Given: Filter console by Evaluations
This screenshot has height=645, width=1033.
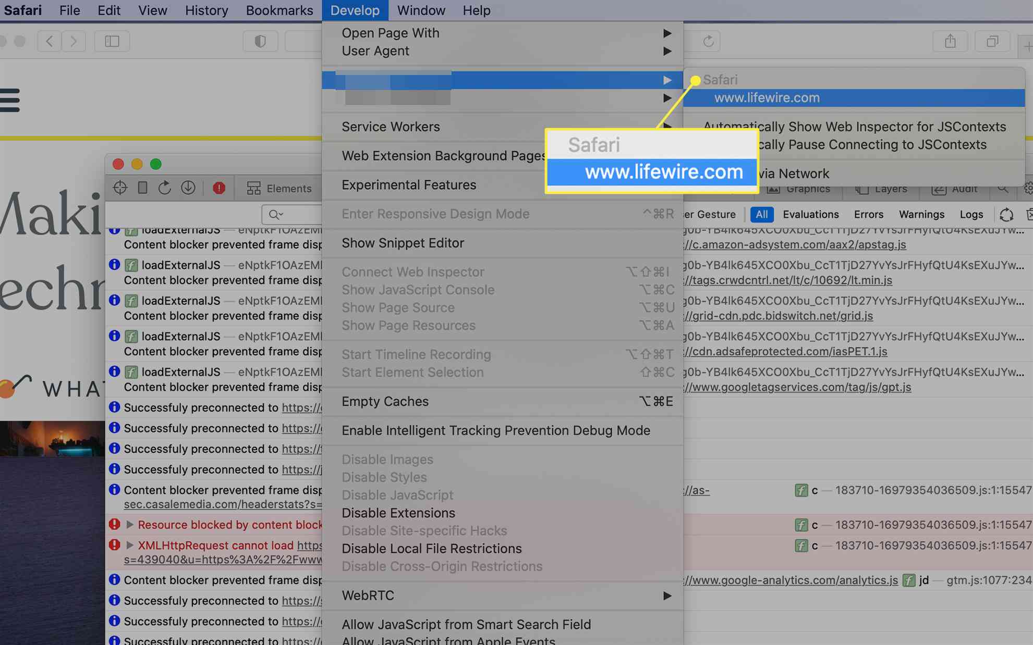Looking at the screenshot, I should click(x=810, y=214).
